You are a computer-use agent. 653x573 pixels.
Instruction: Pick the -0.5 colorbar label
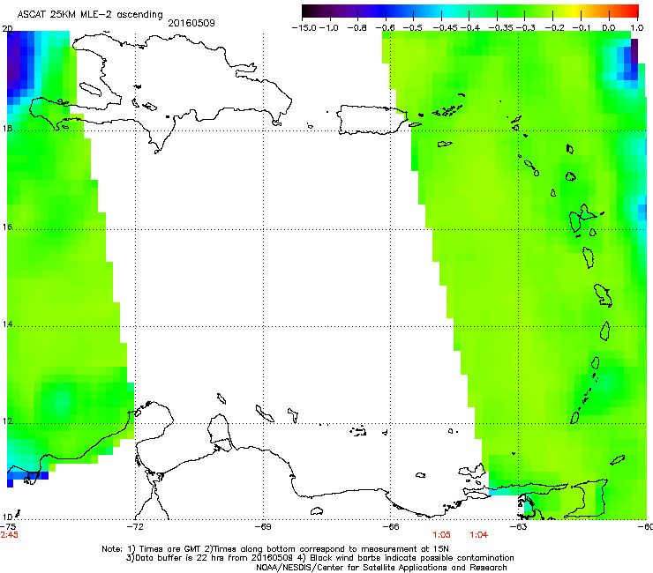click(413, 28)
